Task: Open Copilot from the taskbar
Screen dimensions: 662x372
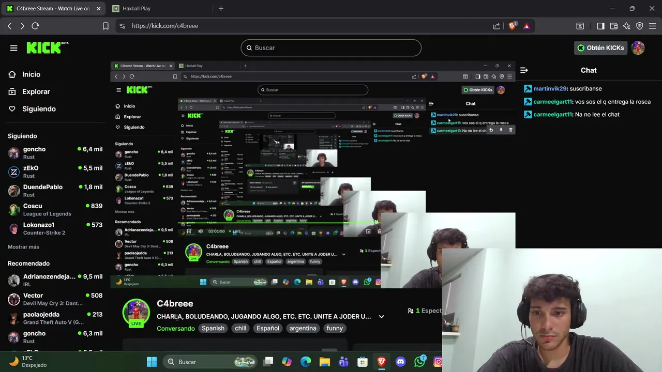Action: tap(287, 362)
